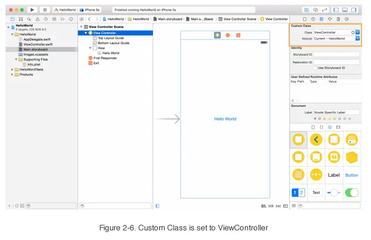Switch to the assistant editor
The image size is (371, 240).
point(315,10)
